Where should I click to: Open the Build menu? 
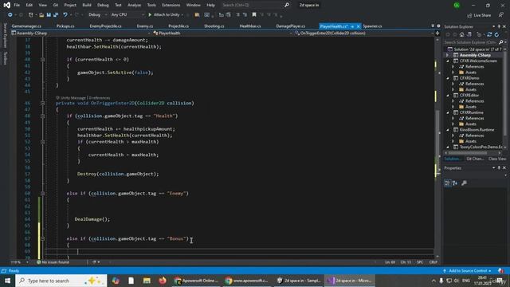click(87, 6)
